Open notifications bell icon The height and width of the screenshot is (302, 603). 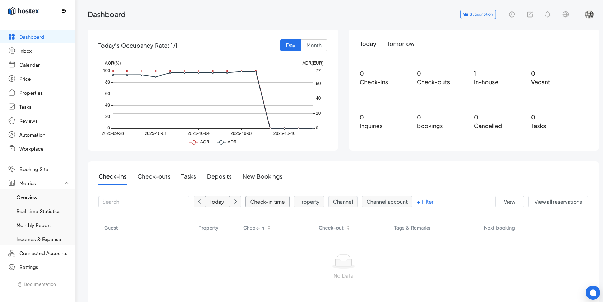pos(547,14)
